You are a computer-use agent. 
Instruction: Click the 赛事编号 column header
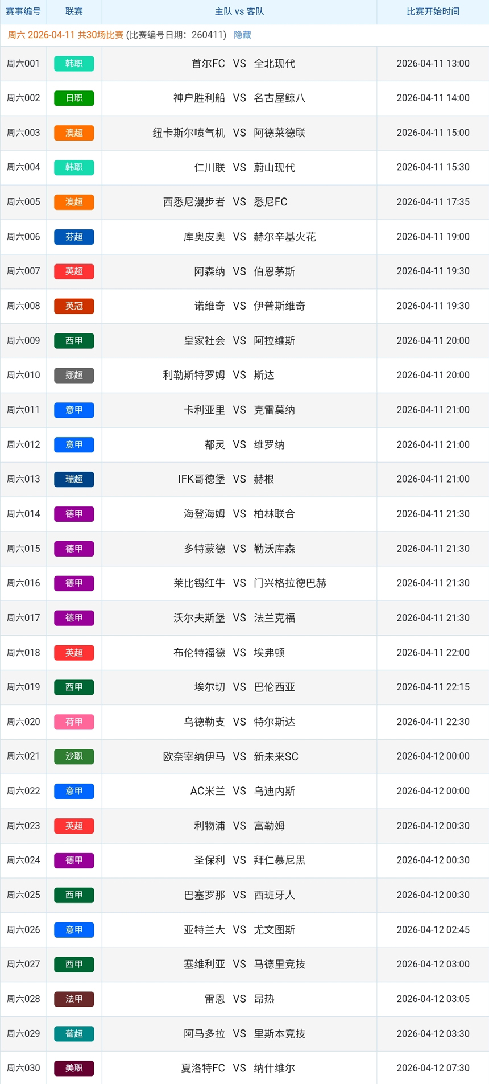(23, 11)
